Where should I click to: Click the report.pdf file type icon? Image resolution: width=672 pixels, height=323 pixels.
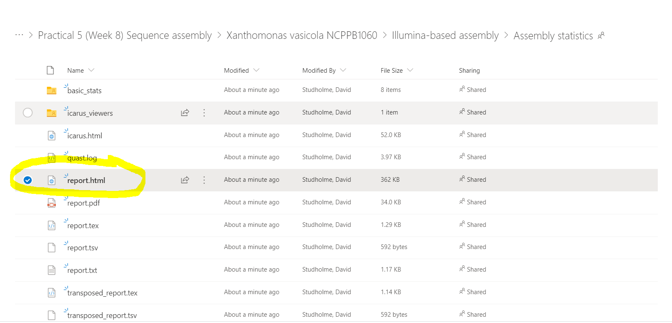pyautogui.click(x=51, y=203)
